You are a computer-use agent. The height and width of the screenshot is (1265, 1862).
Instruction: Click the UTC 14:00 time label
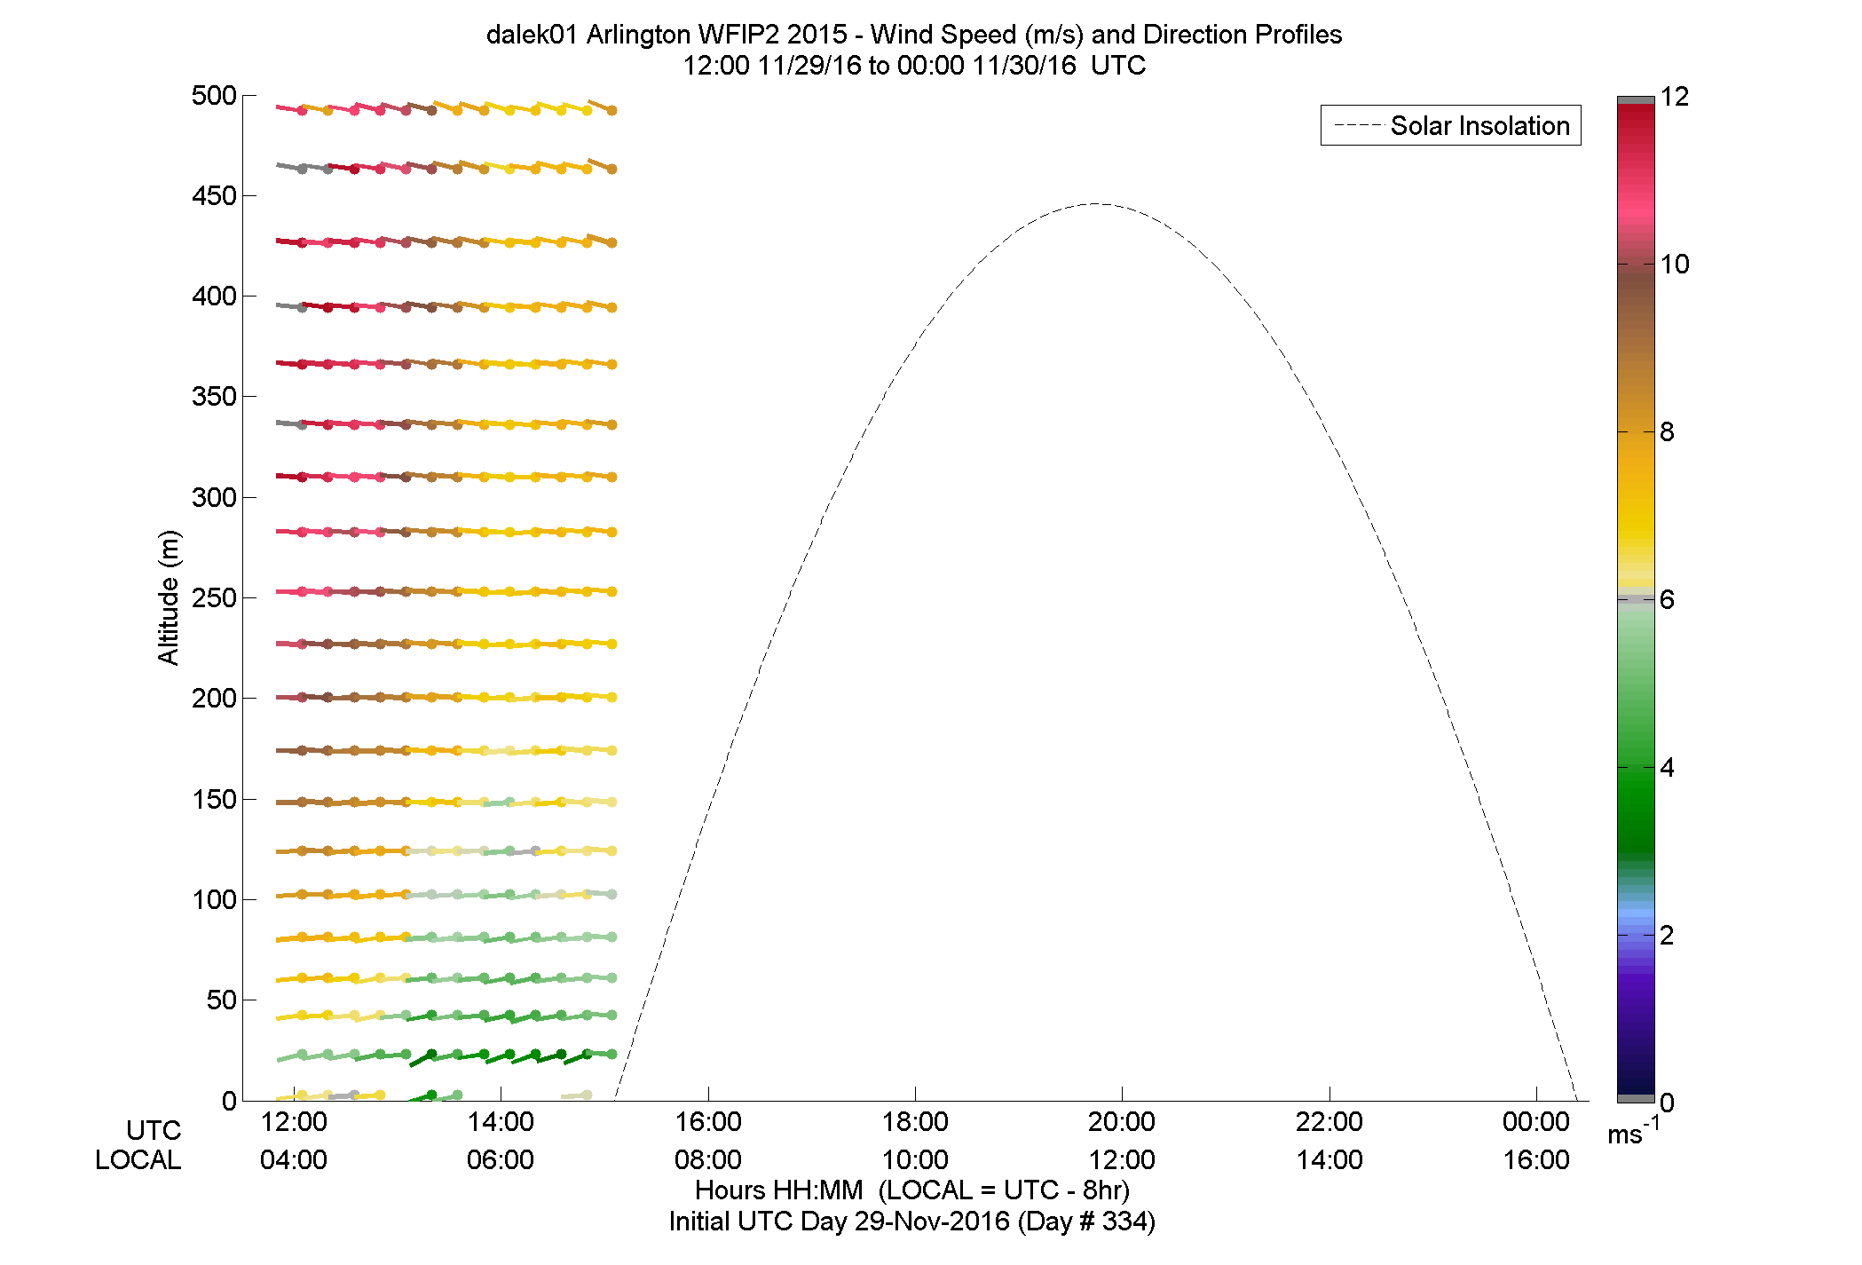tap(501, 1122)
